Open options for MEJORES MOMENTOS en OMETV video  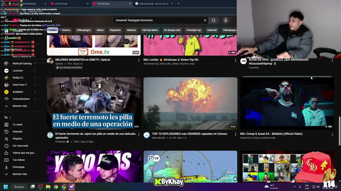(139, 60)
